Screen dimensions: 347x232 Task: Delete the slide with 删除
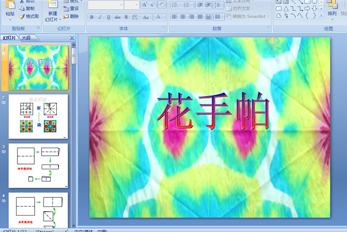click(71, 16)
